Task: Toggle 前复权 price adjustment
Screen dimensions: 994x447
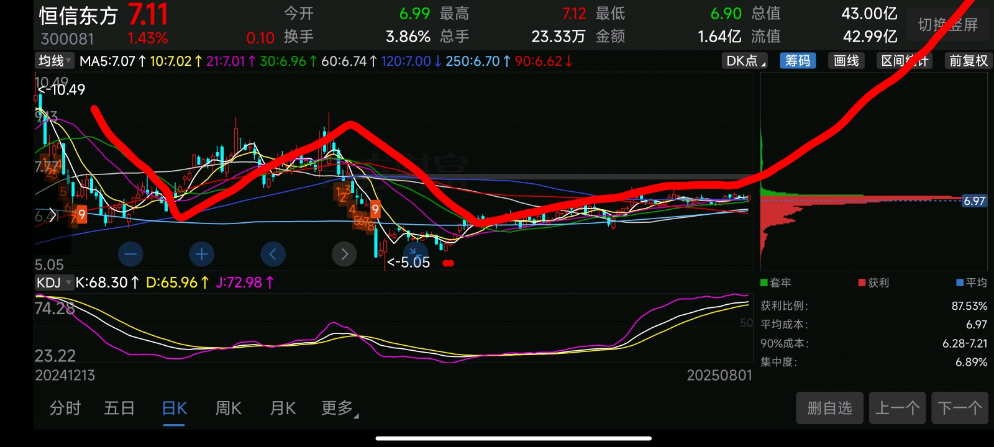Action: 968,61
